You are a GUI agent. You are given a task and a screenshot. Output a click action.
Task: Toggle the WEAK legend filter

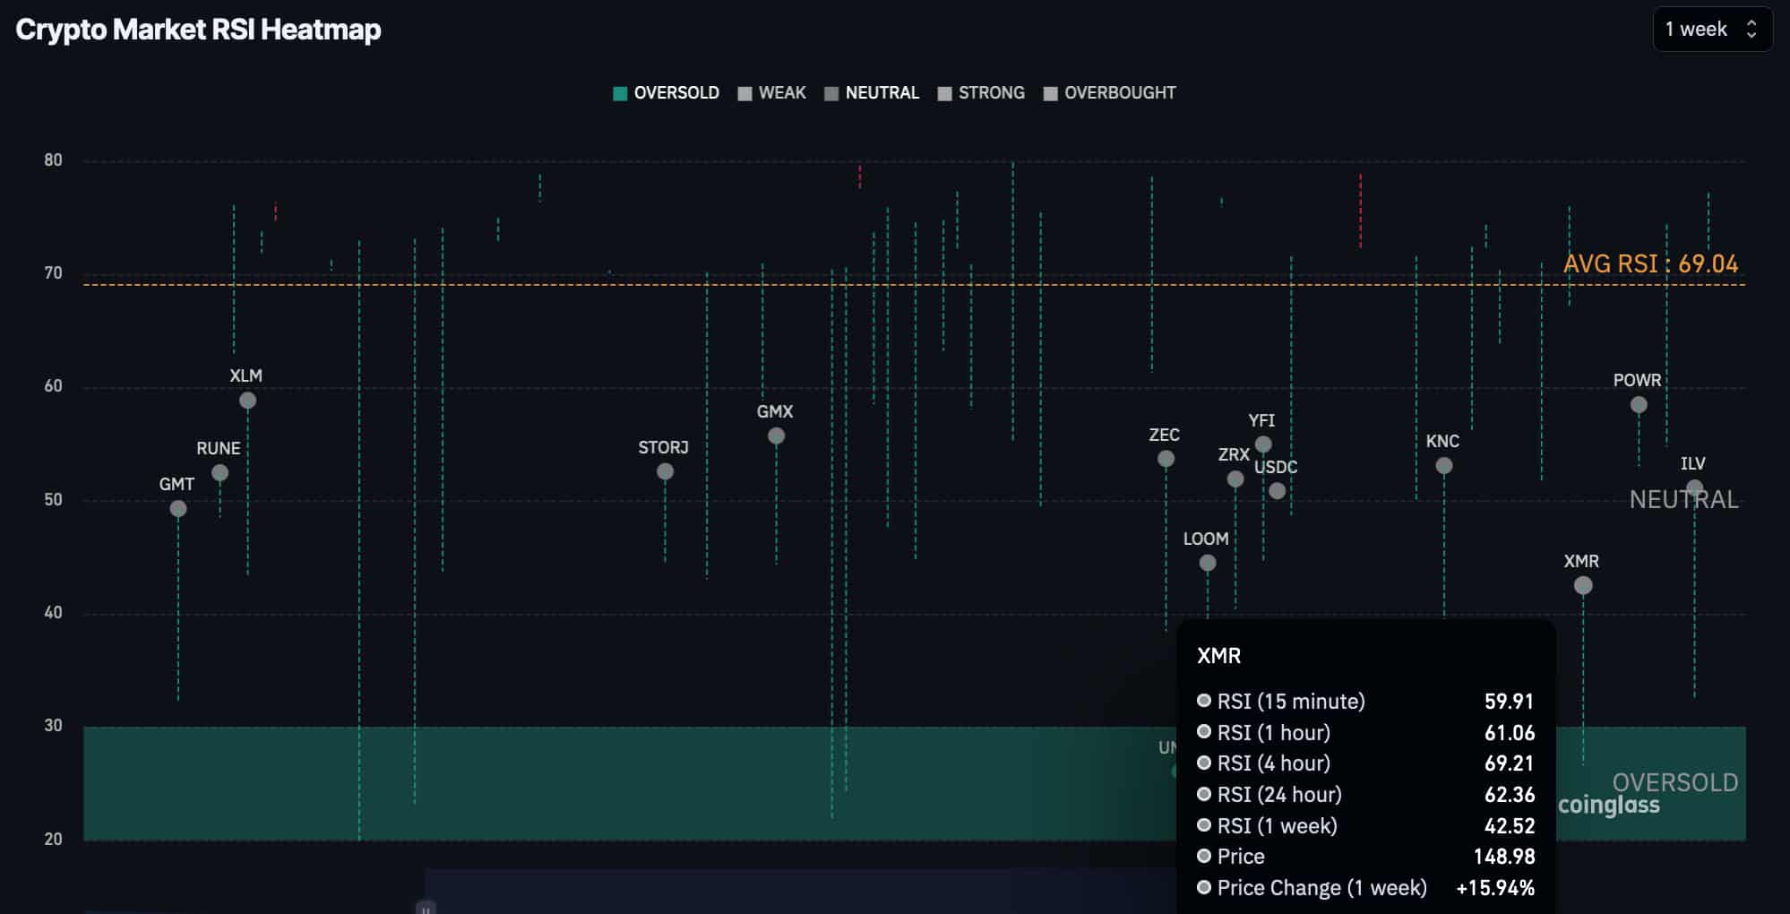(x=781, y=93)
